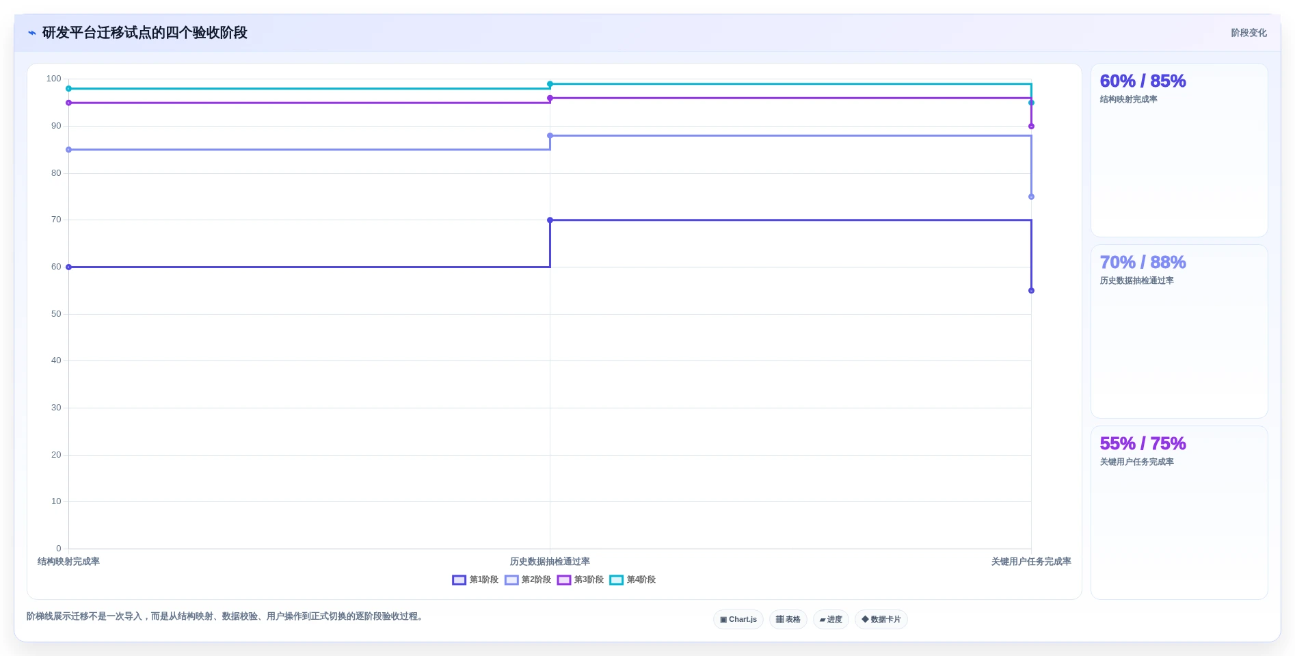Click 第2阶段 data point at 85
Screen dimensions: 1295x656
point(68,150)
